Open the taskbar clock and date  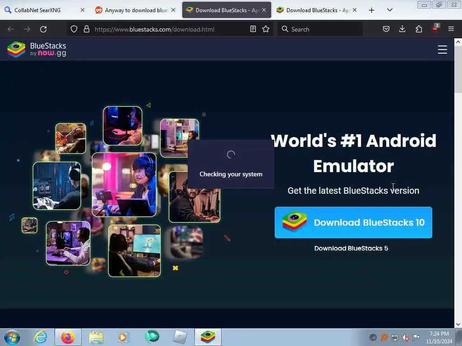pos(439,337)
